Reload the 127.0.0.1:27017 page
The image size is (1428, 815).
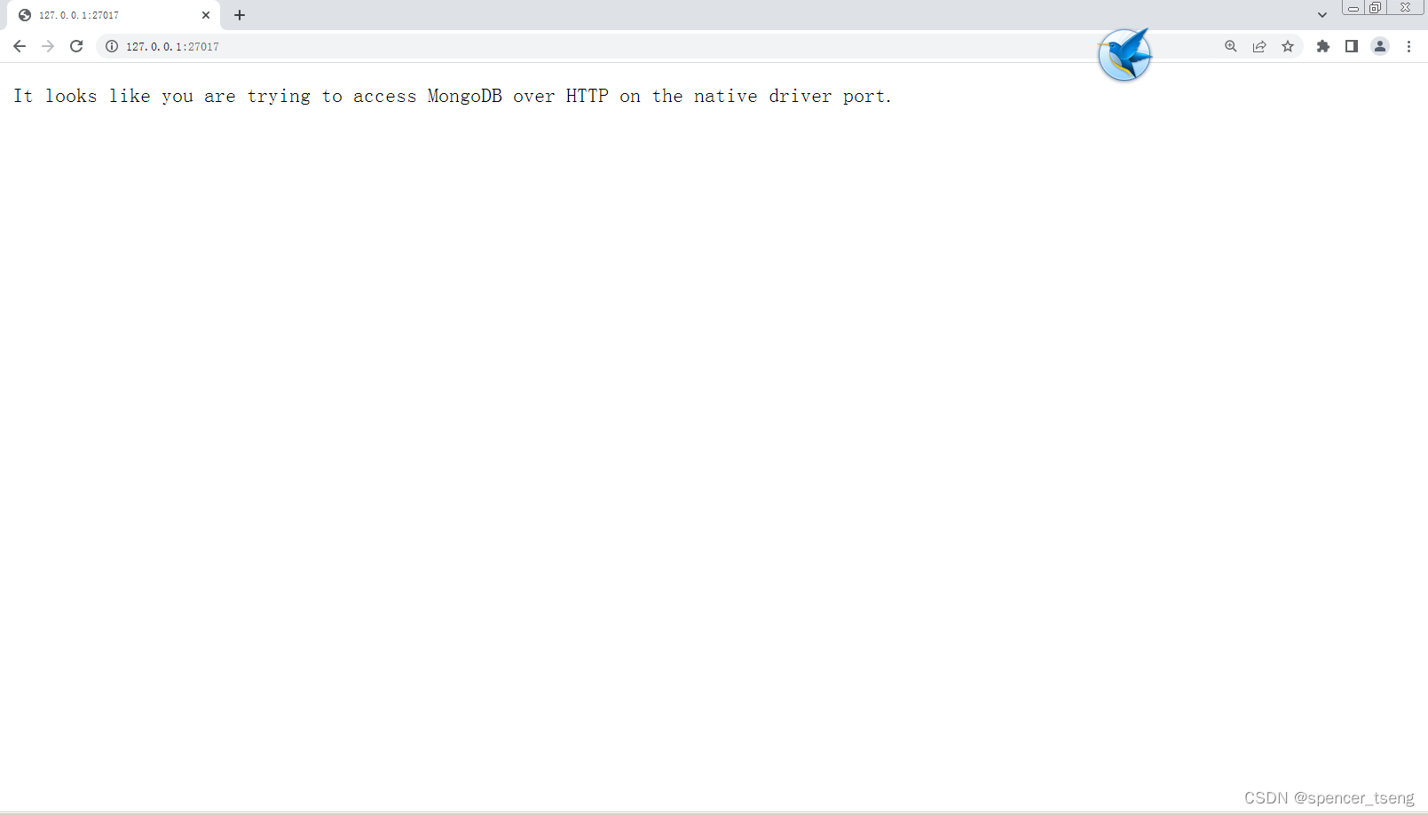[76, 46]
